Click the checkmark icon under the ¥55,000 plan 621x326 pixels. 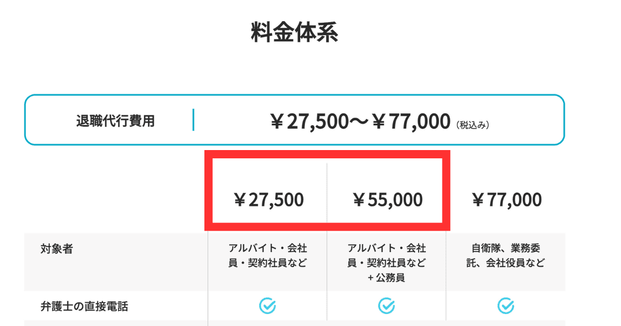click(387, 306)
